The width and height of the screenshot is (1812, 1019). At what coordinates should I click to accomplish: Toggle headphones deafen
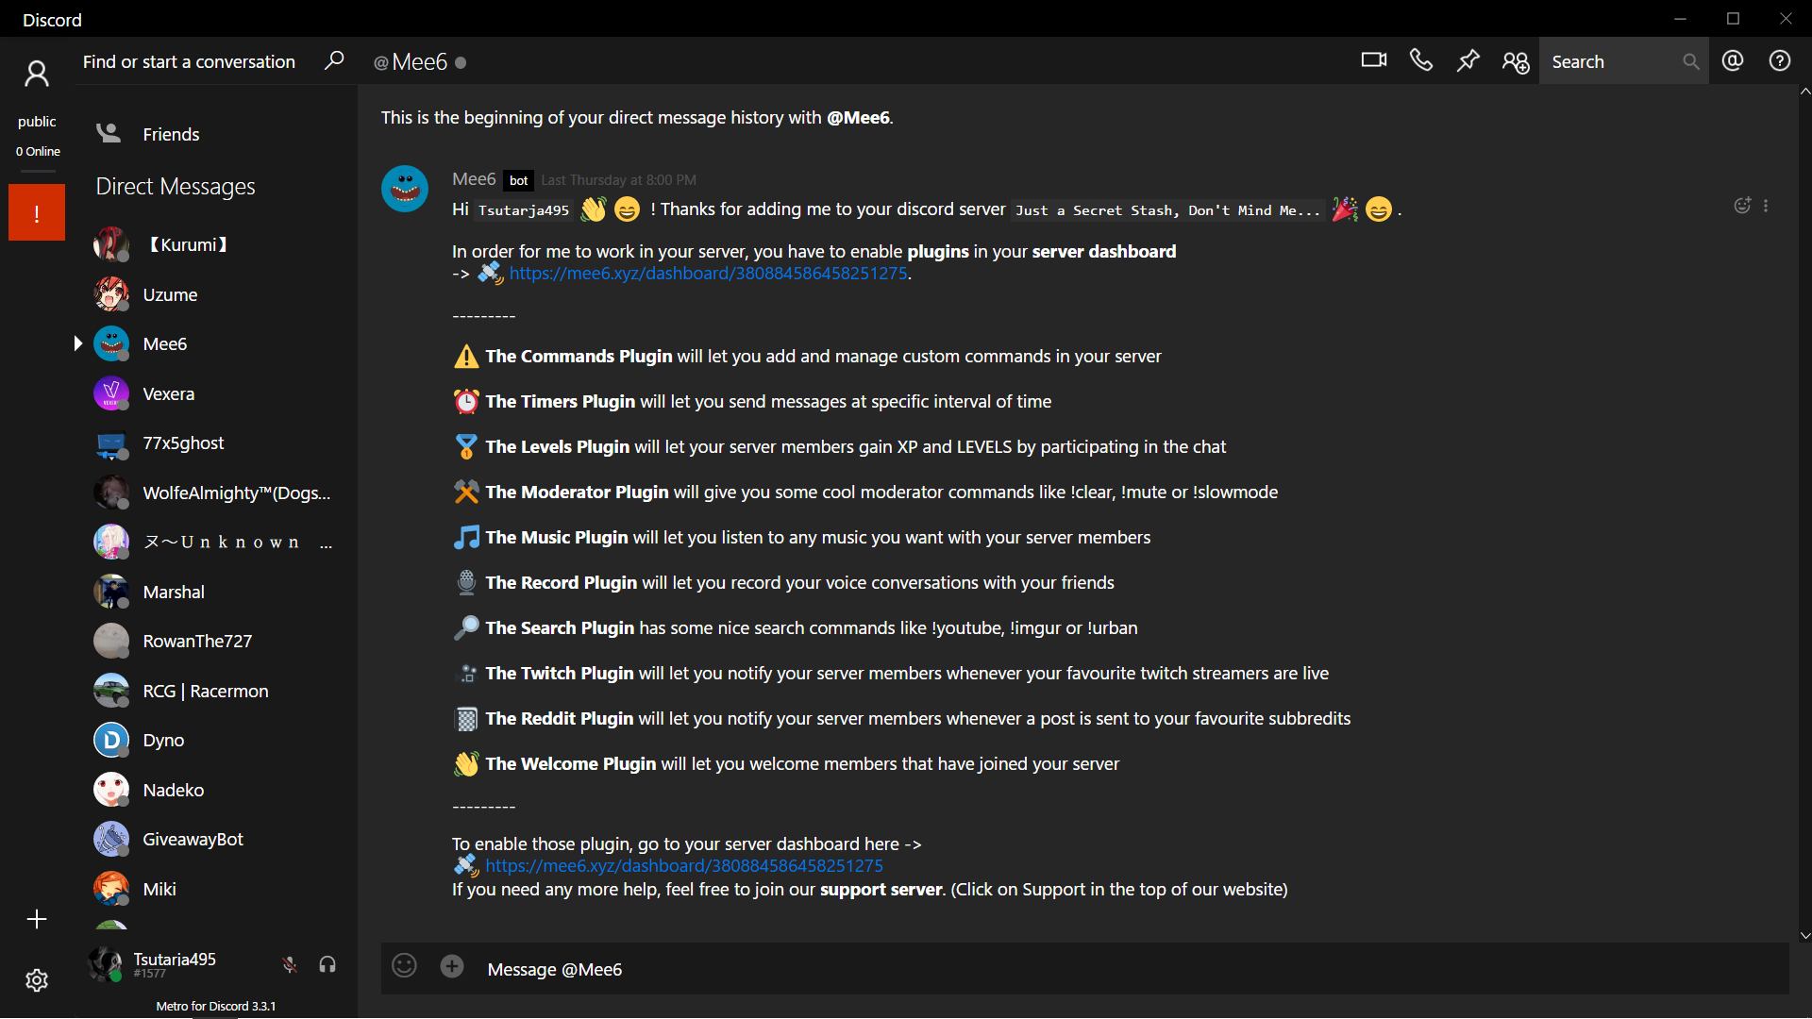[x=327, y=964]
